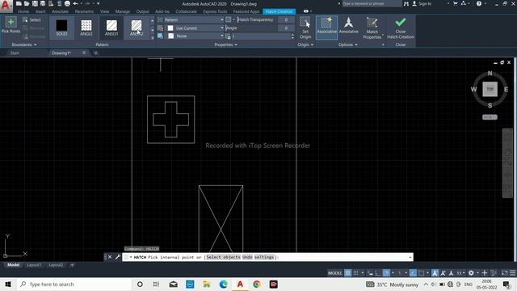Click the Select objects command option
The image size is (517, 291).
tap(223, 257)
